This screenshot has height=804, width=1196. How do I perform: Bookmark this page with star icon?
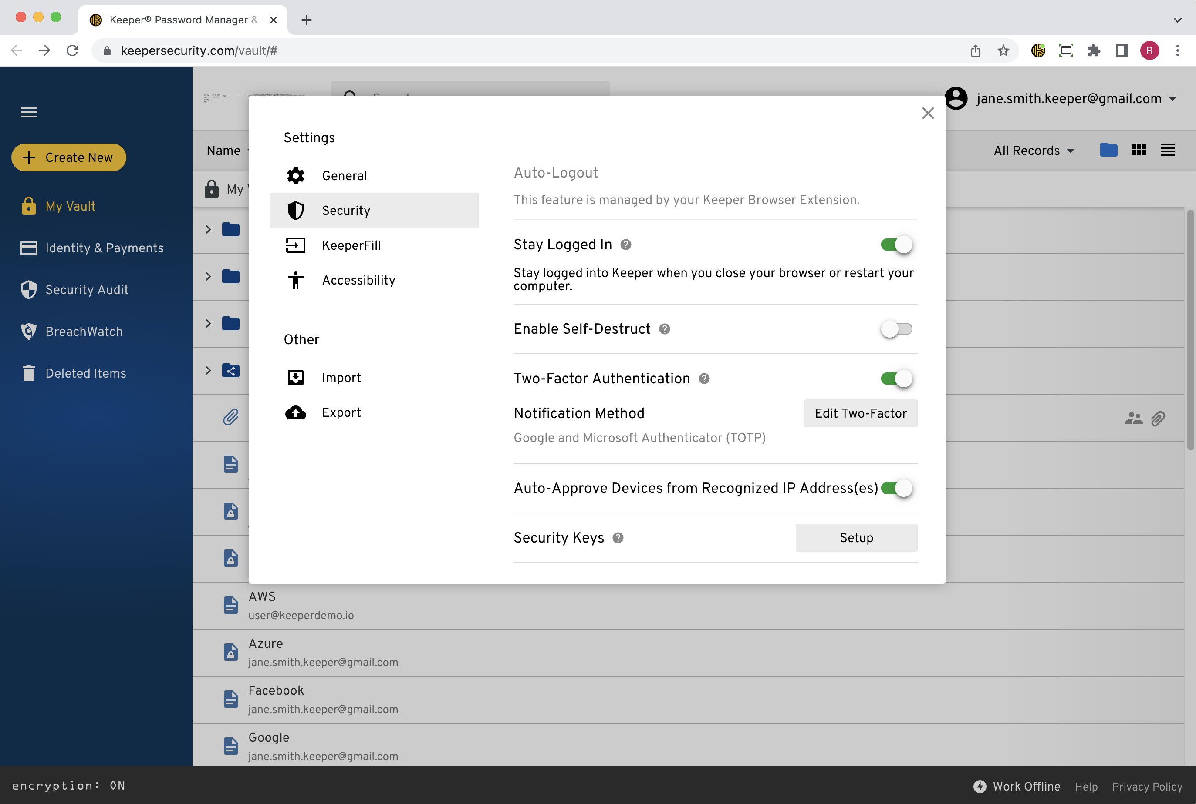point(1003,50)
